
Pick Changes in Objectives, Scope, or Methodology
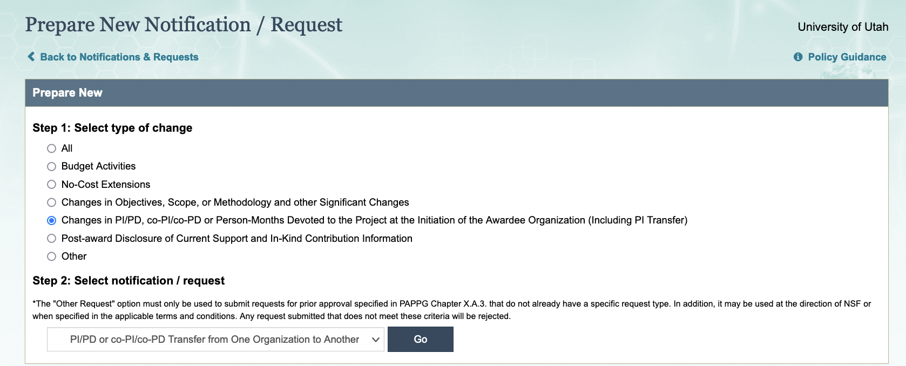52,202
